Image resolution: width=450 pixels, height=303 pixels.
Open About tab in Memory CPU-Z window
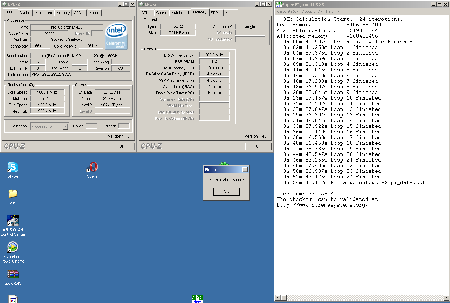[231, 13]
